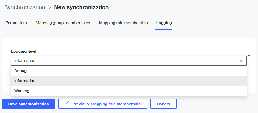Pick the Warning logging level option
This screenshot has height=113, width=258.
[129, 91]
